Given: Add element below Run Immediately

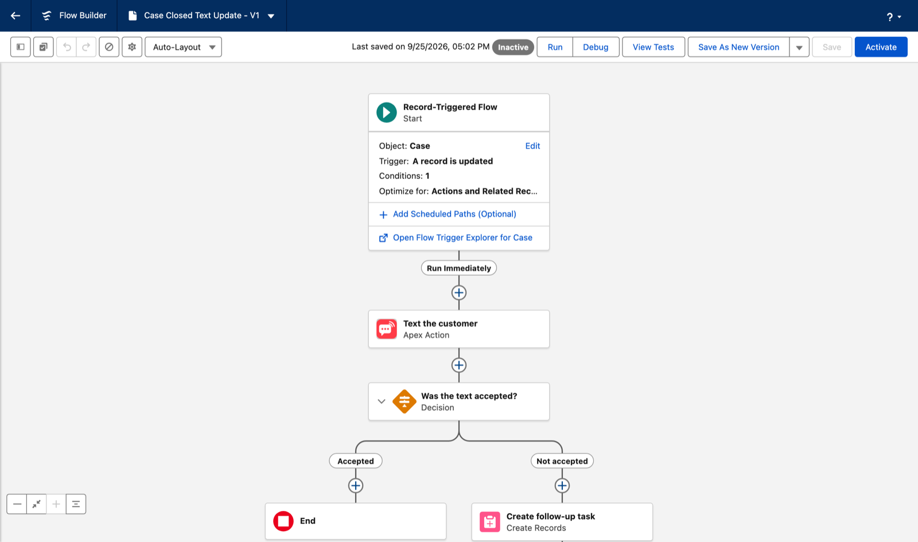Looking at the screenshot, I should point(459,293).
